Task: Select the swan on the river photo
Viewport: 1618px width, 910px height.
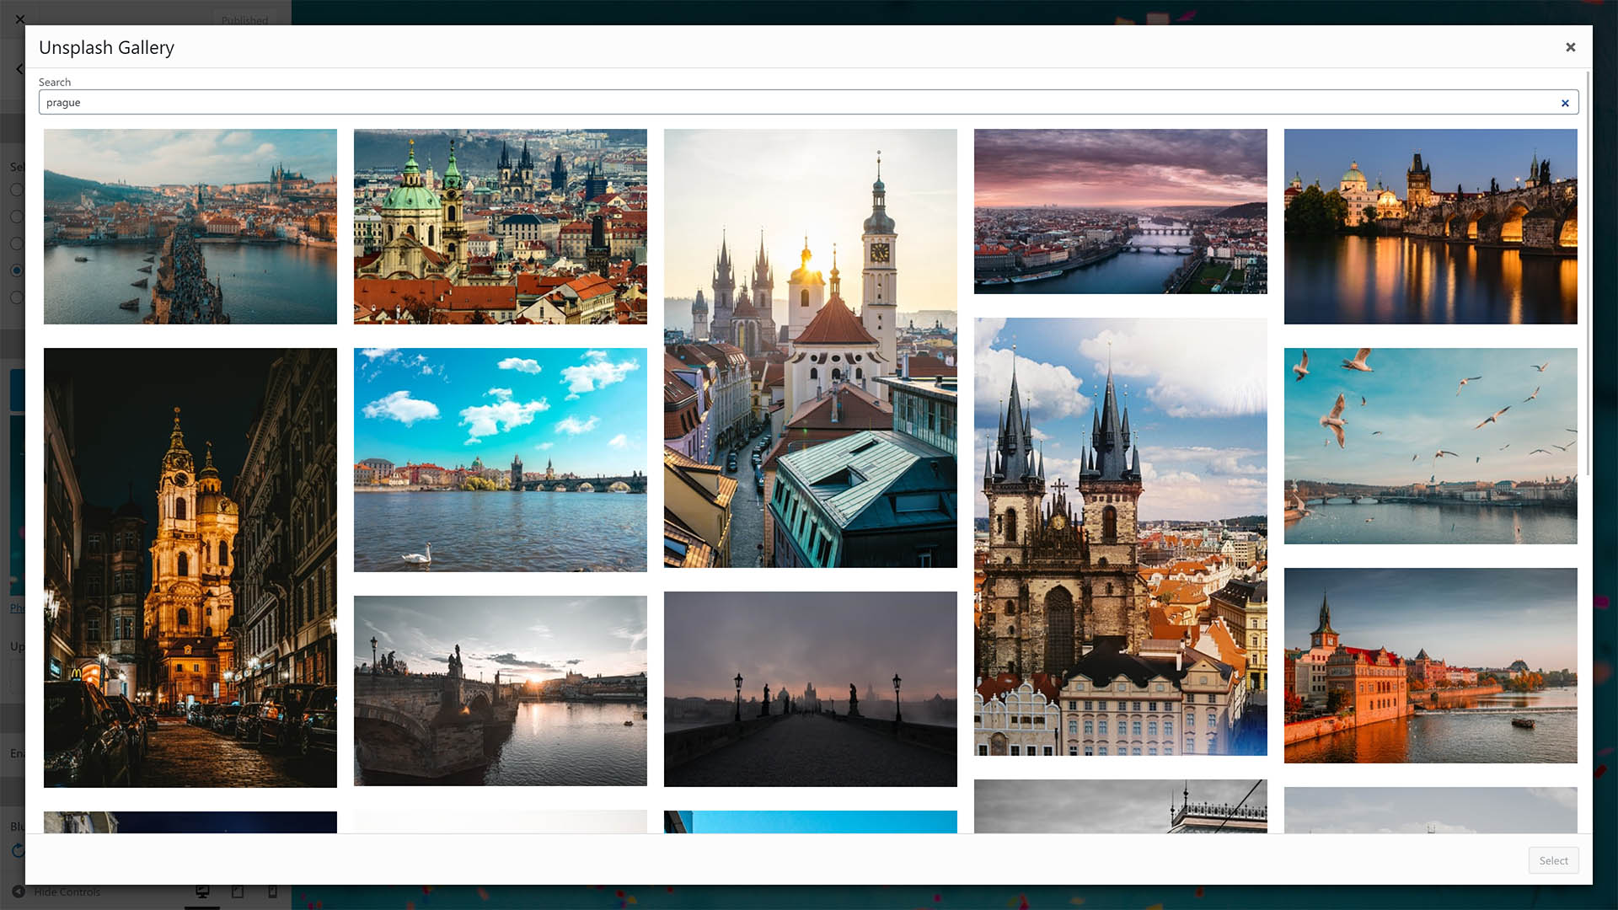Action: pyautogui.click(x=500, y=459)
